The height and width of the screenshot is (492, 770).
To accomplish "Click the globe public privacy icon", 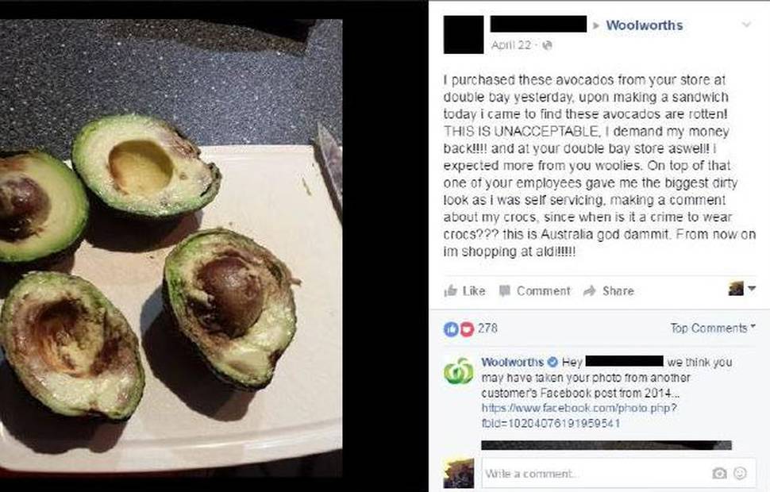I will [x=548, y=45].
